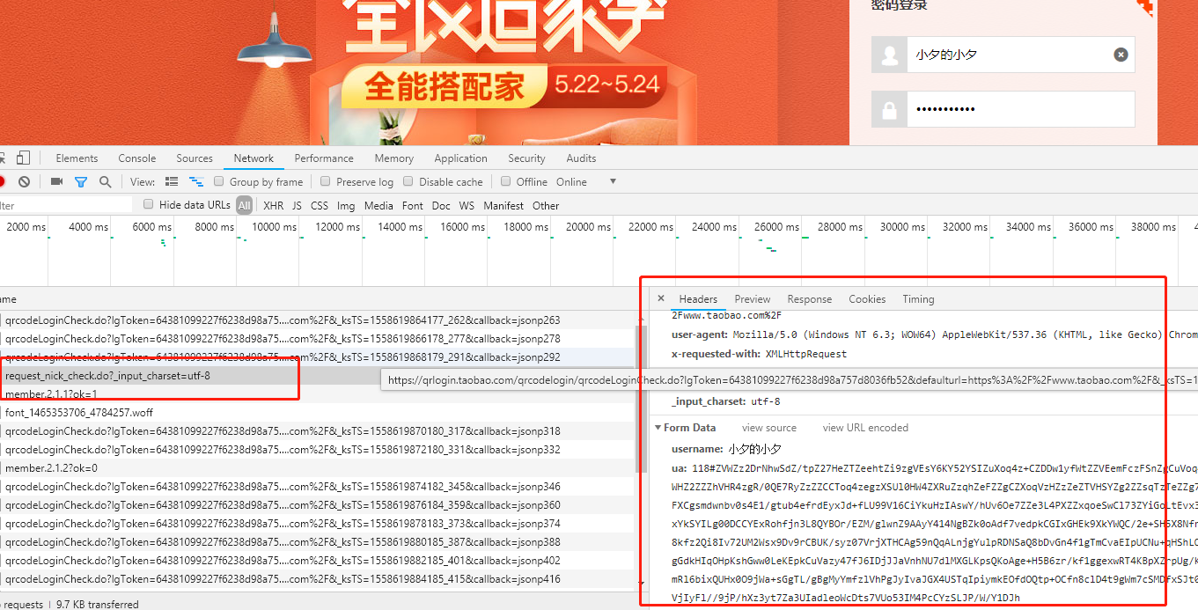This screenshot has width=1198, height=610.
Task: Open the Audits tab
Action: click(581, 158)
